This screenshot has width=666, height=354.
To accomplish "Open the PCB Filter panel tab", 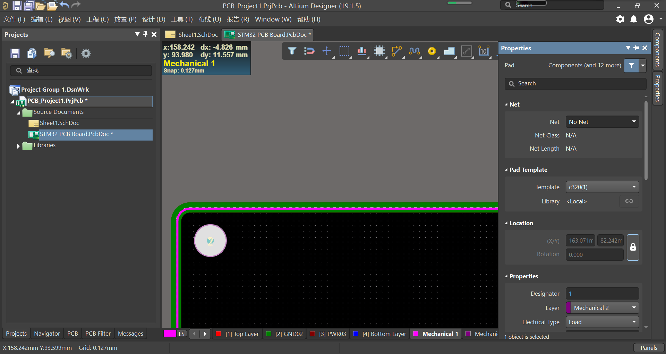I will pyautogui.click(x=98, y=334).
